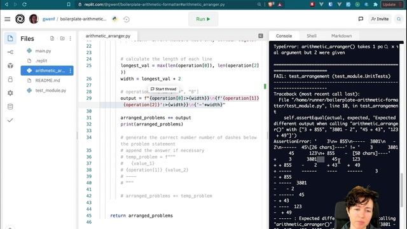Click the new folder icon in Files
The width and height of the screenshot is (407, 229).
pyautogui.click(x=62, y=38)
